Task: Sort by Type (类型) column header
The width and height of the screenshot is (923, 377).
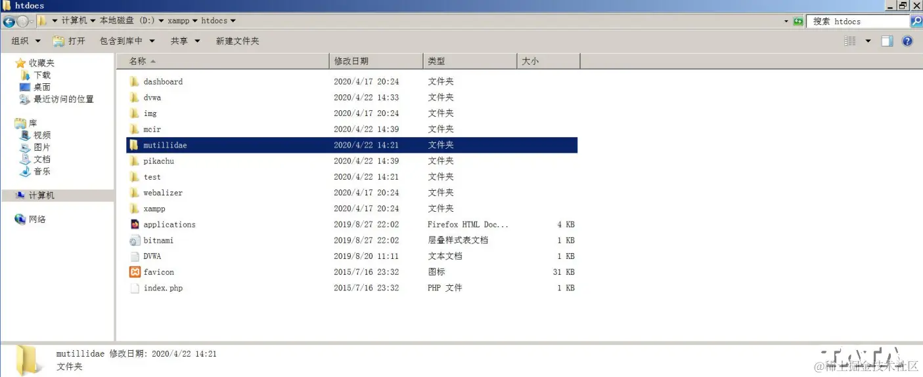Action: [x=470, y=61]
